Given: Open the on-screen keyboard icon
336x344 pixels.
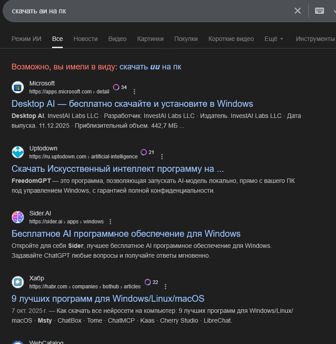Looking at the screenshot, I should point(320,11).
